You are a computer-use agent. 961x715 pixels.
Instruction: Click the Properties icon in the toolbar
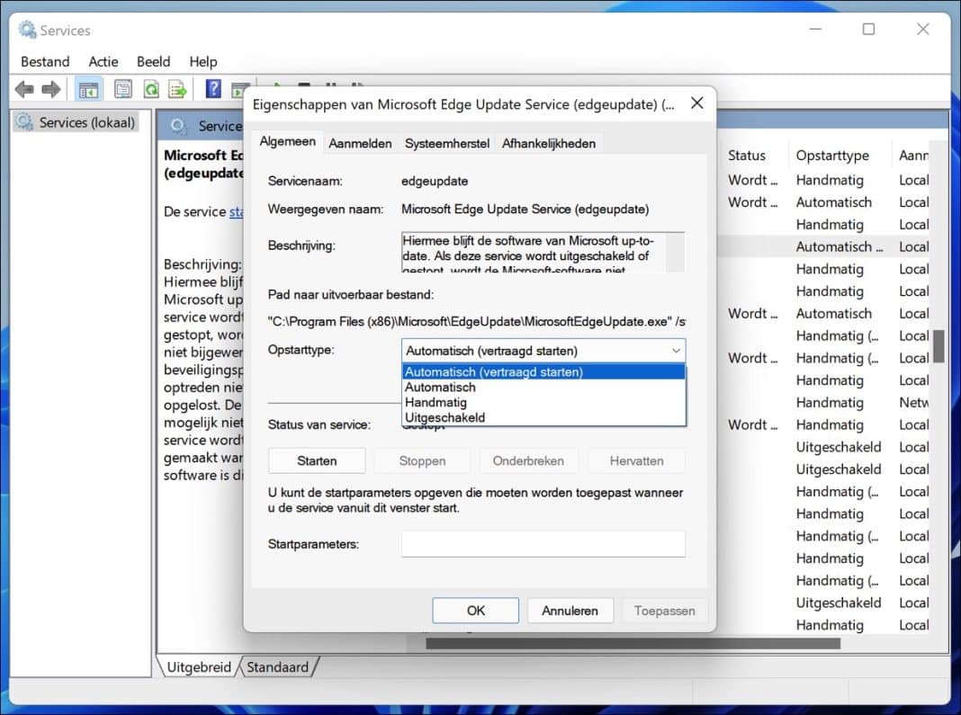pos(123,89)
